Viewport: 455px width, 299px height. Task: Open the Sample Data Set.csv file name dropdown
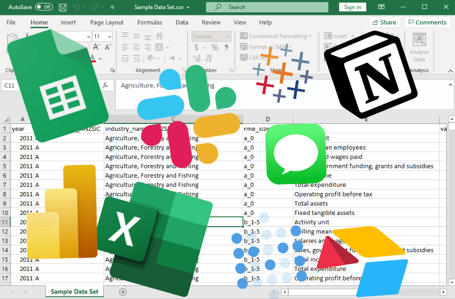tap(188, 7)
